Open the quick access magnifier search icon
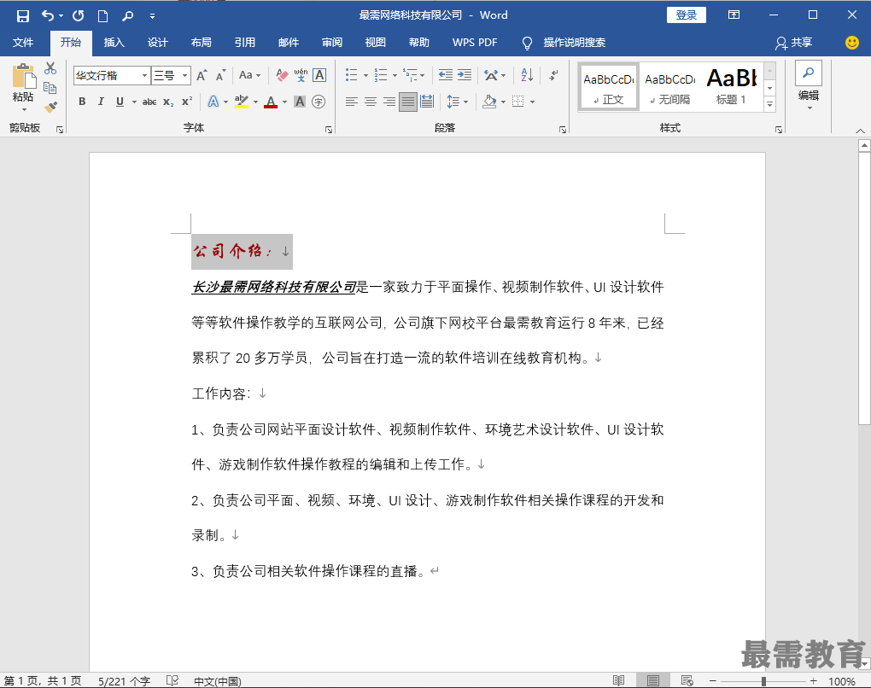Viewport: 871px width, 688px height. (128, 15)
